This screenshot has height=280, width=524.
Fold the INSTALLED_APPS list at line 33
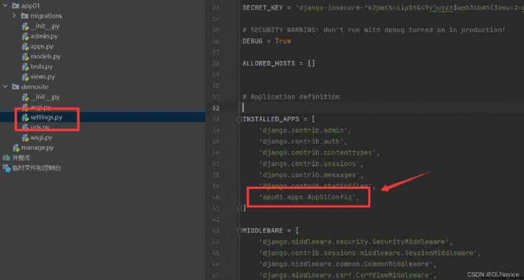(239, 119)
